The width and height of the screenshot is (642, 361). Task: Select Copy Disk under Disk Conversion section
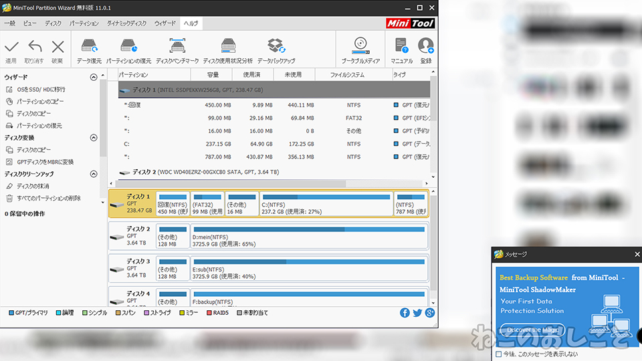pyautogui.click(x=33, y=150)
